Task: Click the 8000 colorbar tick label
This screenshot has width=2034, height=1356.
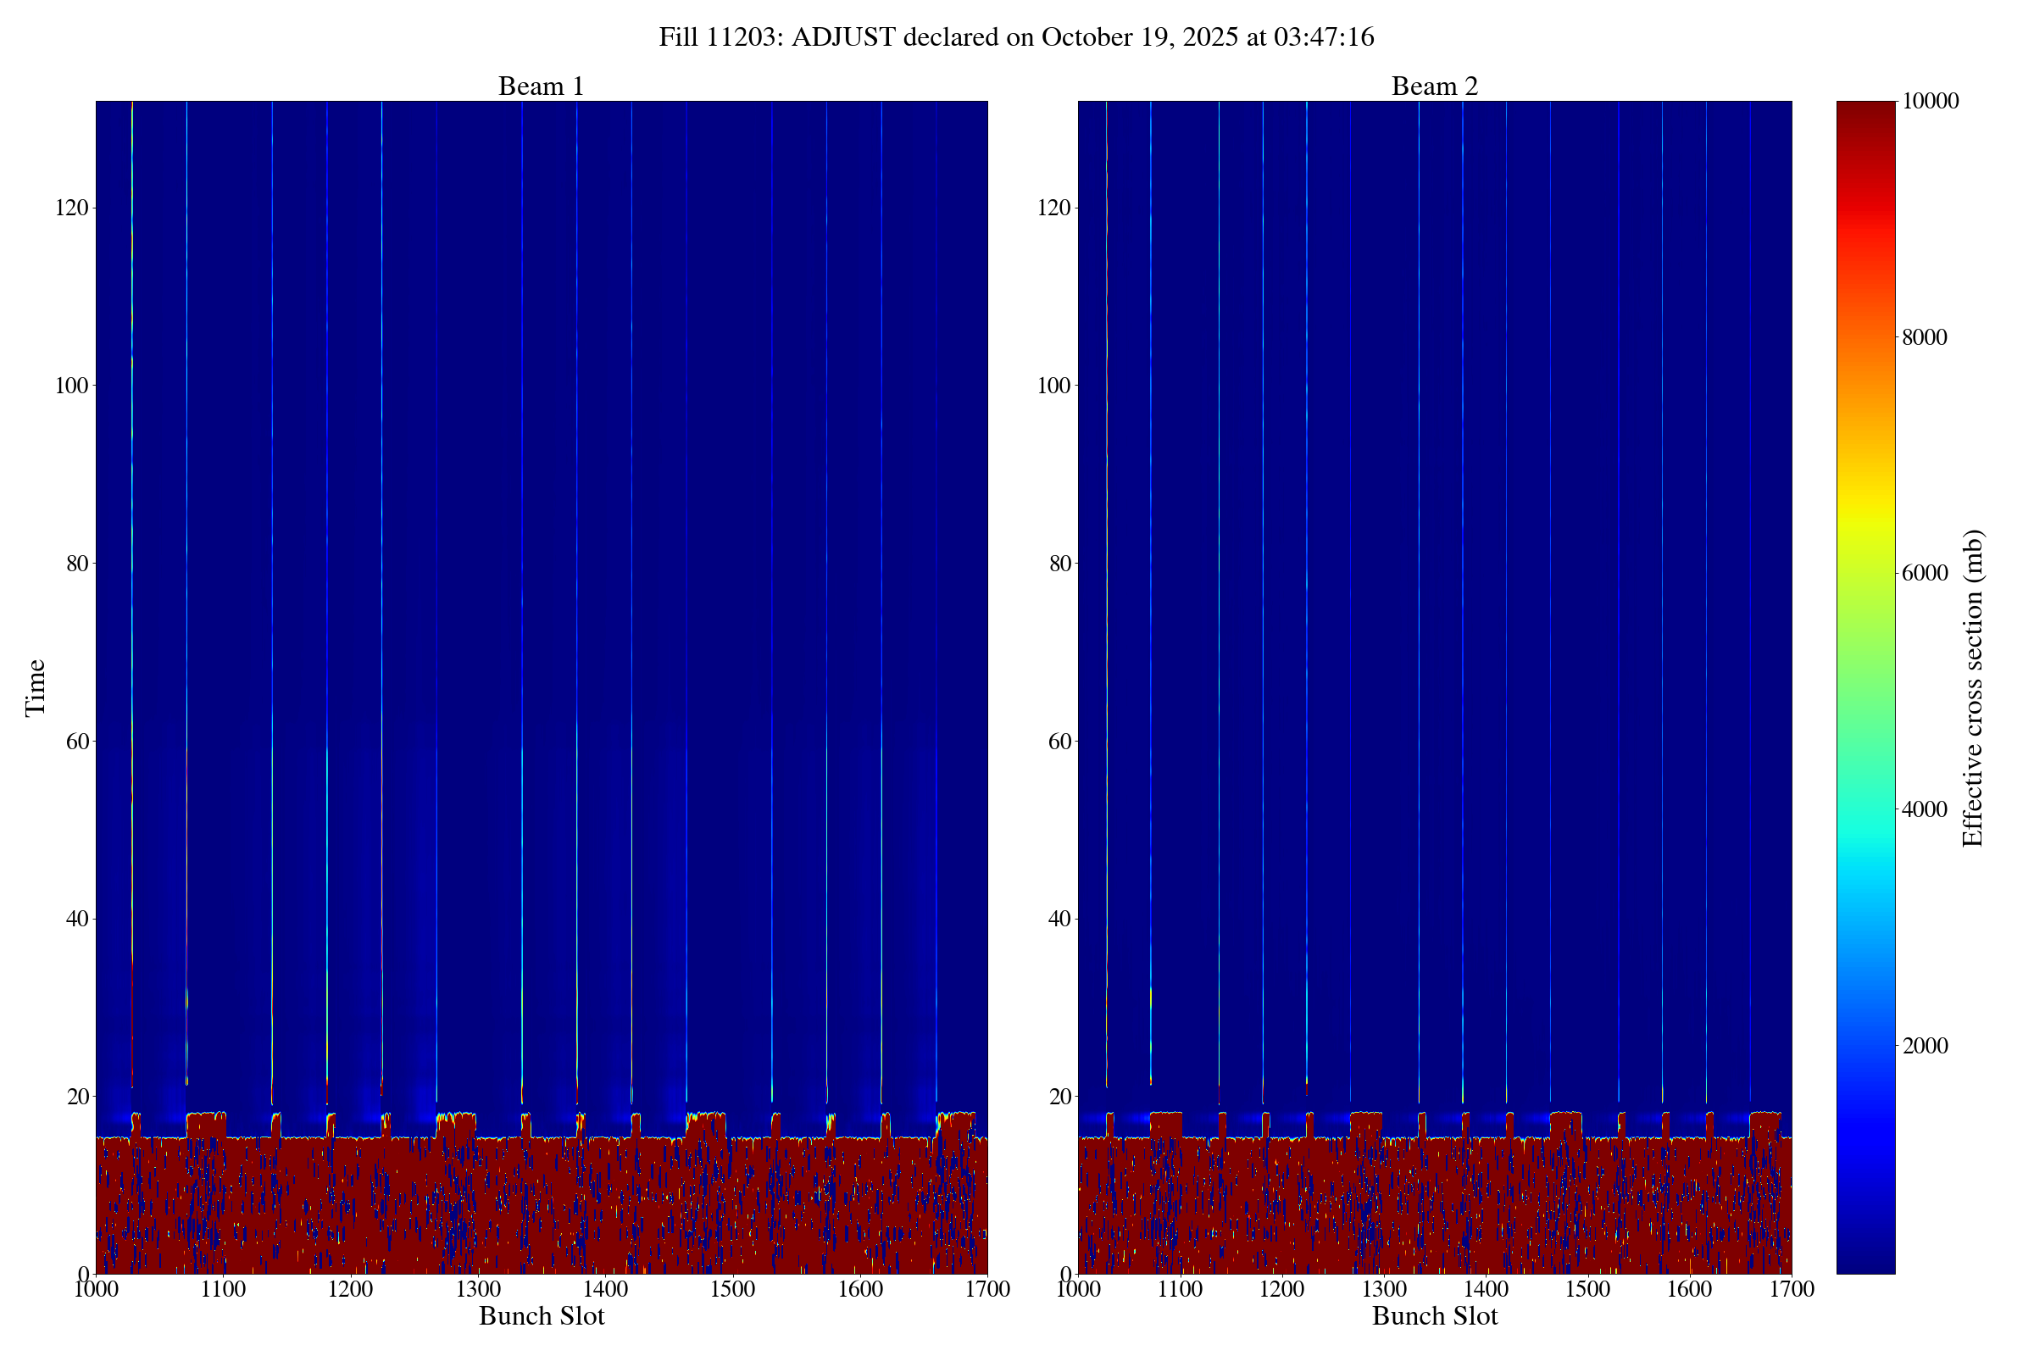Action: pyautogui.click(x=1924, y=337)
